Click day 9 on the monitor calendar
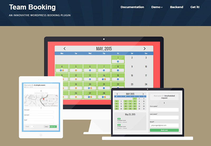This screenshot has height=146, width=211. [132, 67]
